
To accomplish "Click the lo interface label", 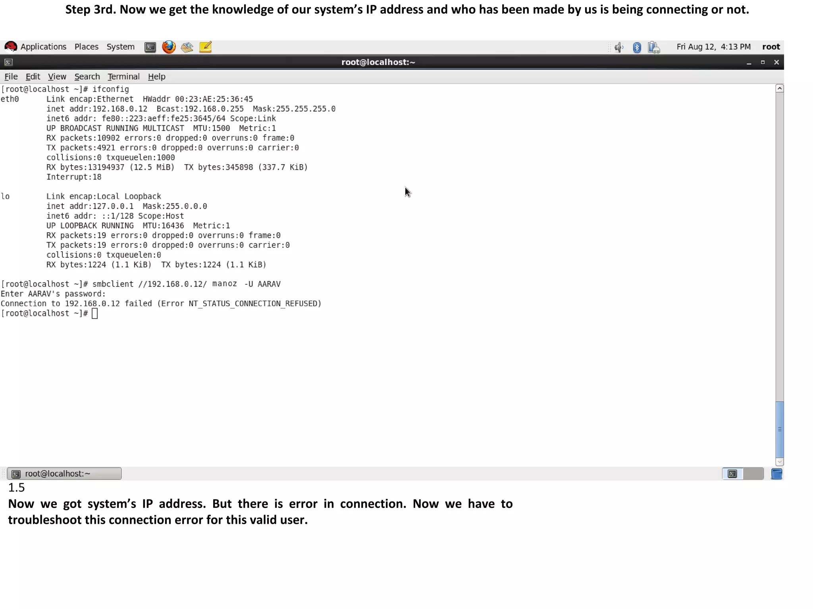I will [5, 196].
